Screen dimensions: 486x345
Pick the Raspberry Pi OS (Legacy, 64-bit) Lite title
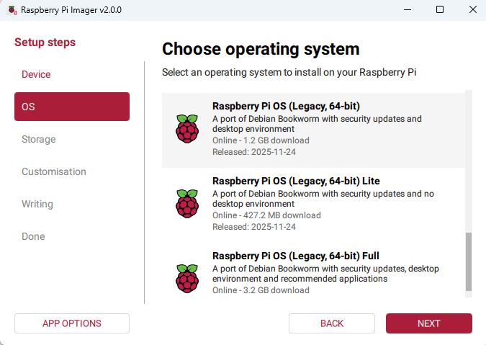(296, 181)
